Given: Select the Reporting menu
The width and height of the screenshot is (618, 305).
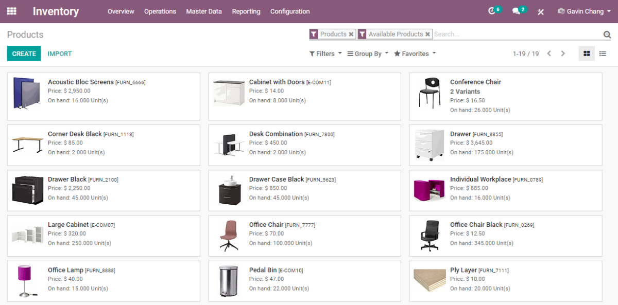Looking at the screenshot, I should pos(246,11).
